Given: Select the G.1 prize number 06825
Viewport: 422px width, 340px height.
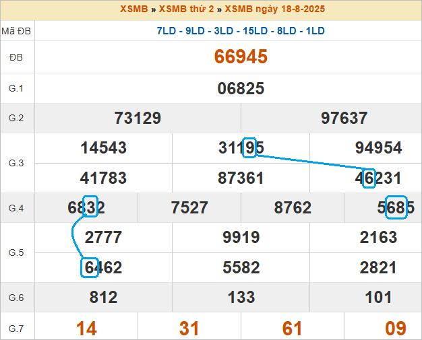Looking at the screenshot, I should tap(241, 89).
